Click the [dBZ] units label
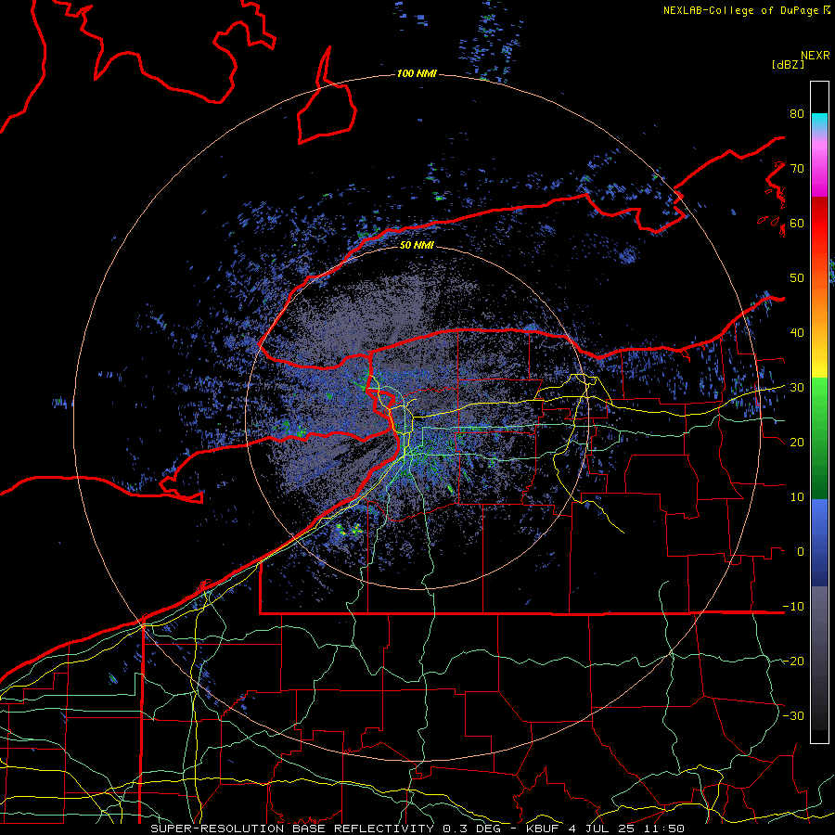This screenshot has height=835, width=835. (x=788, y=64)
